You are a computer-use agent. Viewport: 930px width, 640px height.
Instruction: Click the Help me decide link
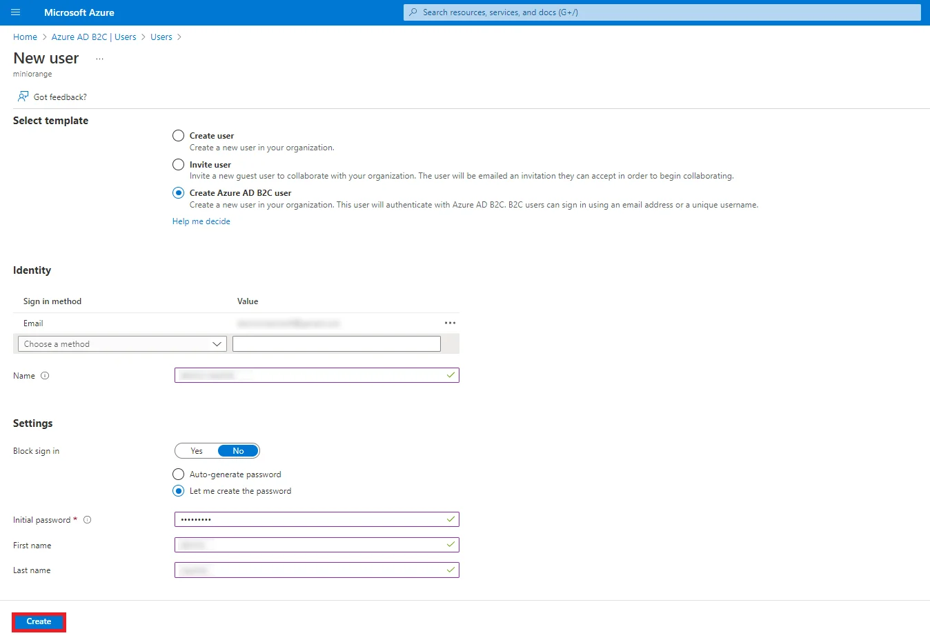click(x=201, y=221)
